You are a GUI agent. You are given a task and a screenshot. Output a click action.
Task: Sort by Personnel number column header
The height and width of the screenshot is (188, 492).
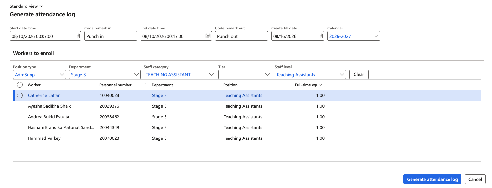pos(116,85)
